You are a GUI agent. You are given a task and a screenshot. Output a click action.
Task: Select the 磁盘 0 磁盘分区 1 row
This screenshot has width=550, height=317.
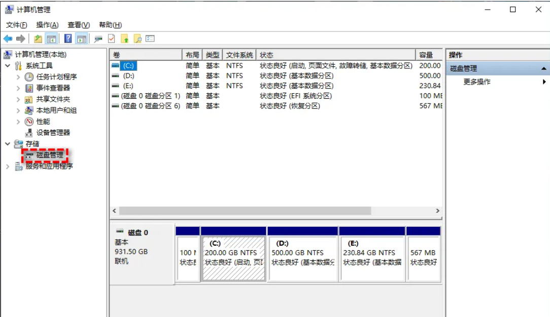coord(276,96)
